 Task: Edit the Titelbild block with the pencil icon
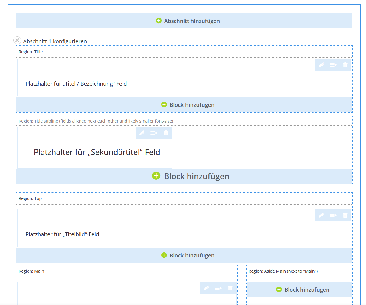(321, 215)
